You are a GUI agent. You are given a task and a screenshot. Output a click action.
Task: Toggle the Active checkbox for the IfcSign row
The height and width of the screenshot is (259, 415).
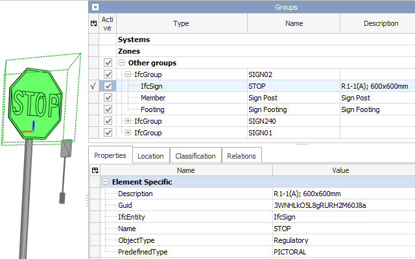point(108,86)
